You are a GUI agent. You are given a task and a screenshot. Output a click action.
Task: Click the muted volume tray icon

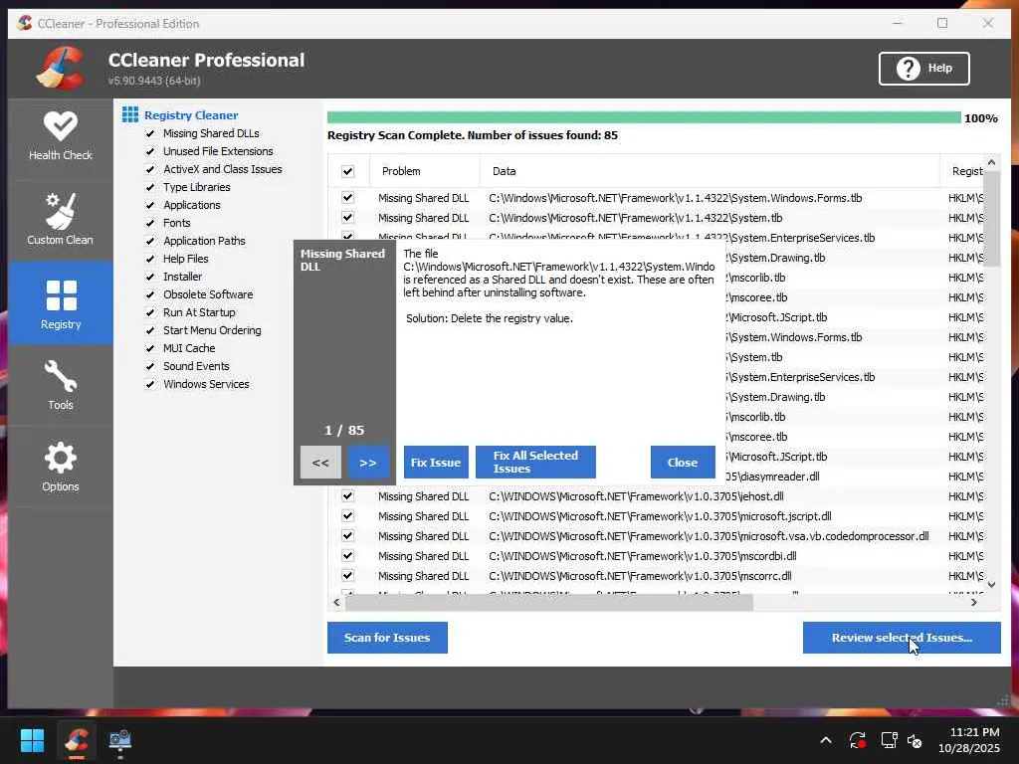[x=915, y=740]
